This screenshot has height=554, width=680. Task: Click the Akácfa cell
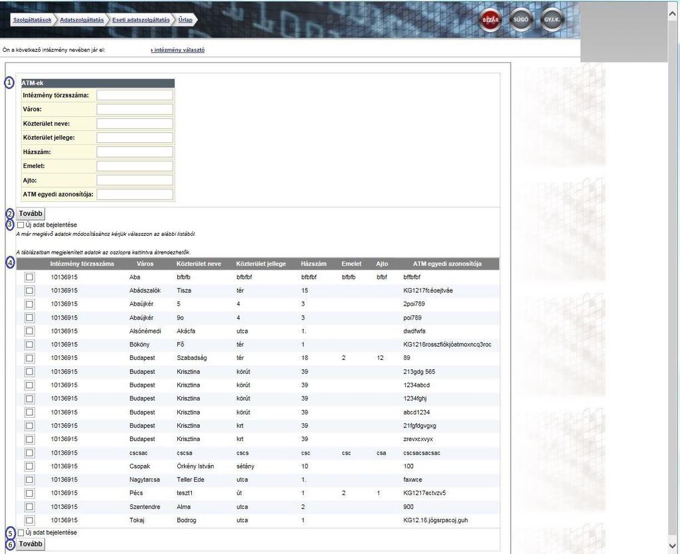(186, 331)
